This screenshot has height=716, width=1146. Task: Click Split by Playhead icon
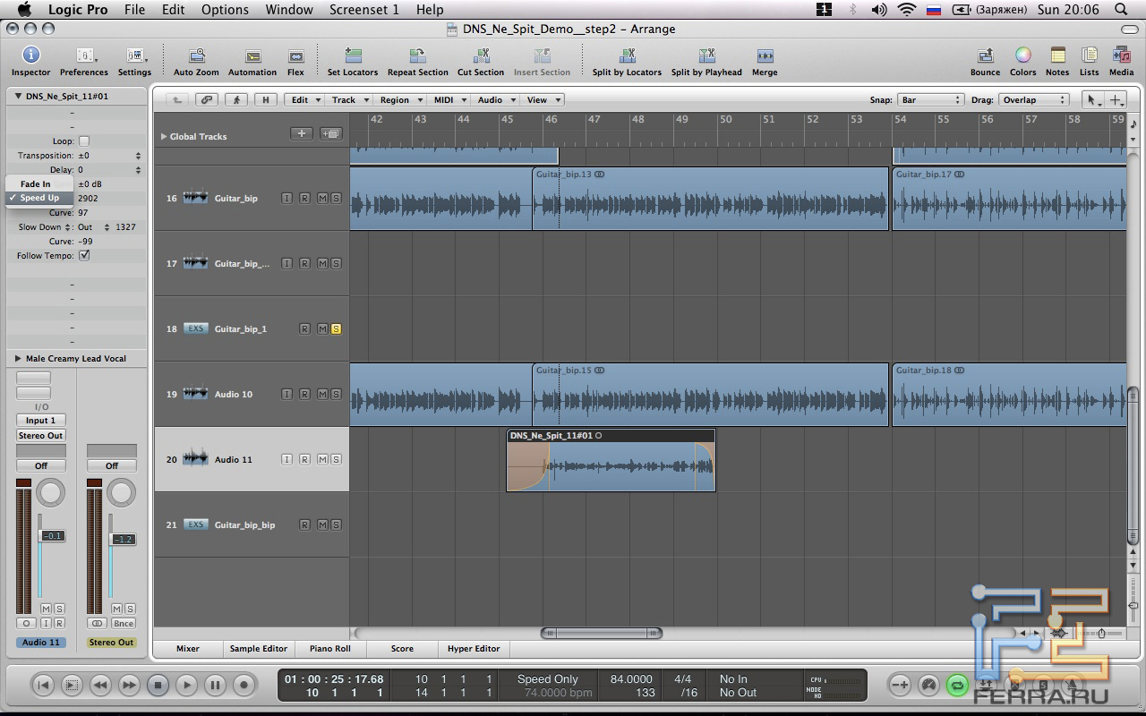point(706,57)
